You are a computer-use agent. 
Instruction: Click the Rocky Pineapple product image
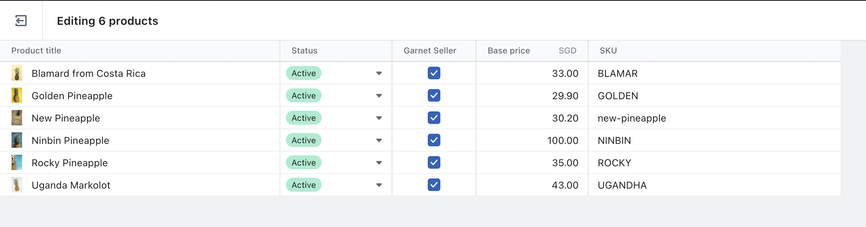tap(16, 162)
